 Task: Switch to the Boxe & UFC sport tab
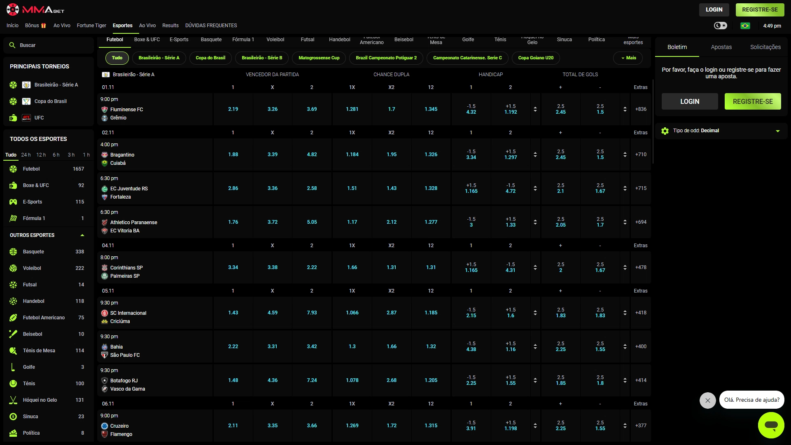[147, 40]
